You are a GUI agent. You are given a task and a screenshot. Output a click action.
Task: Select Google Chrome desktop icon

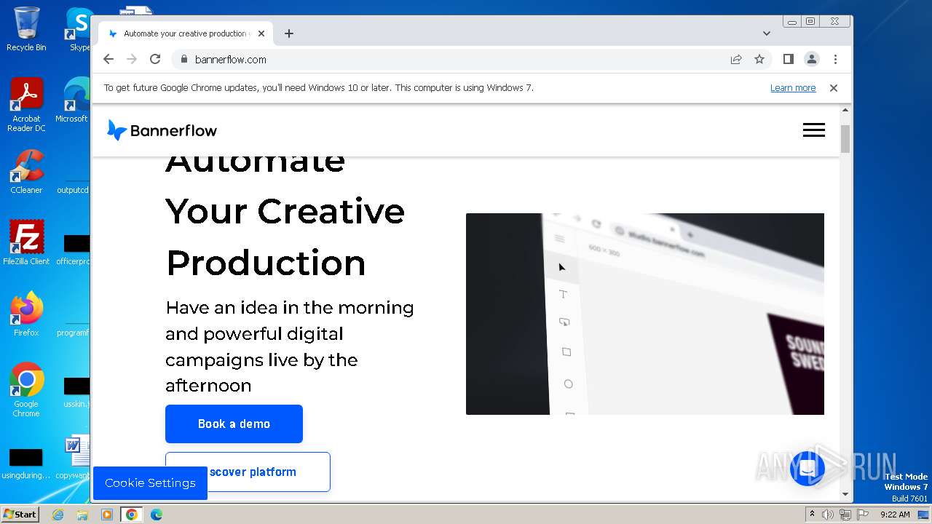[x=26, y=389]
